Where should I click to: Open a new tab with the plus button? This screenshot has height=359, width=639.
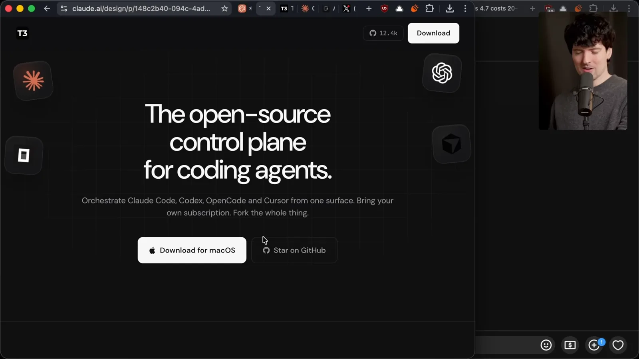tap(369, 8)
